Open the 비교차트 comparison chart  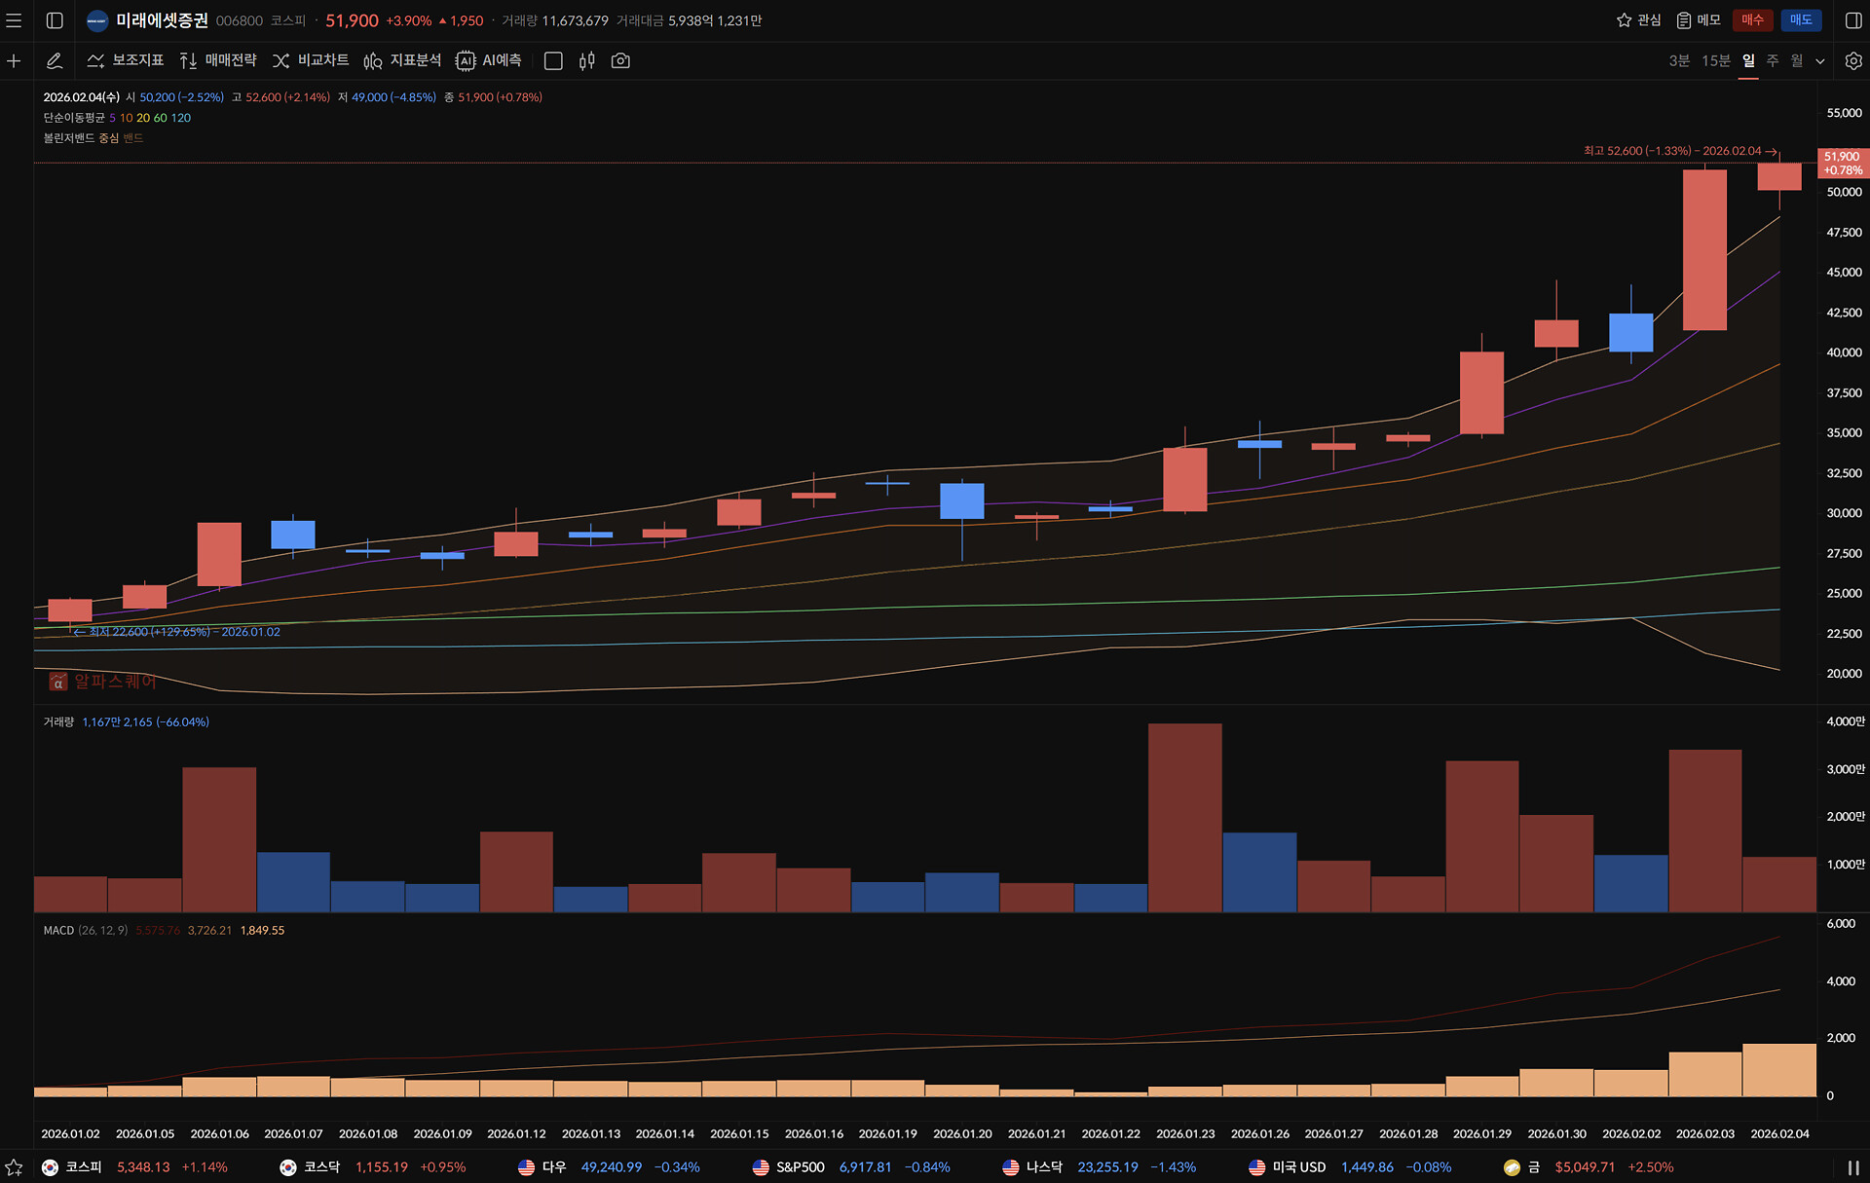point(311,60)
